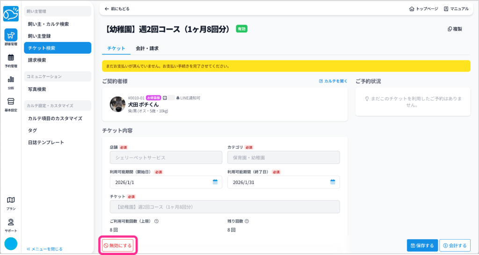Go back with 前にもどる
This screenshot has height=255, width=479.
[117, 9]
